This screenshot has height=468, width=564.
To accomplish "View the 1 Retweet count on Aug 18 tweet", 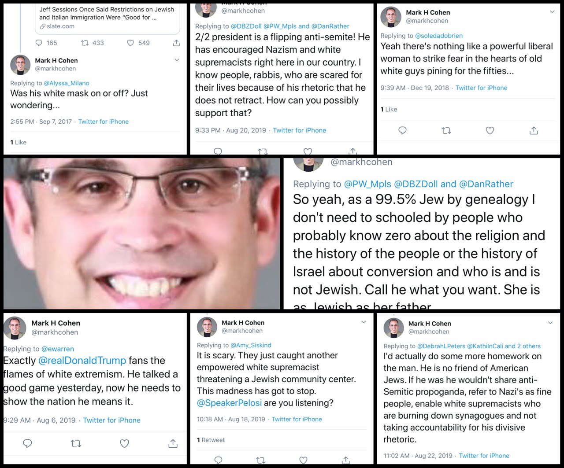I will [x=211, y=440].
